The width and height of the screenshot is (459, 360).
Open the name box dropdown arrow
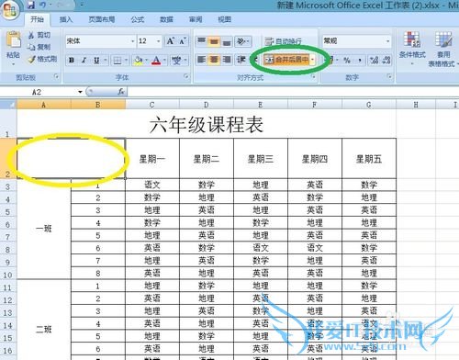coord(80,92)
